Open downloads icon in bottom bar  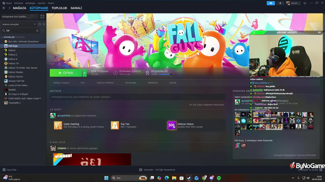tap(141, 170)
